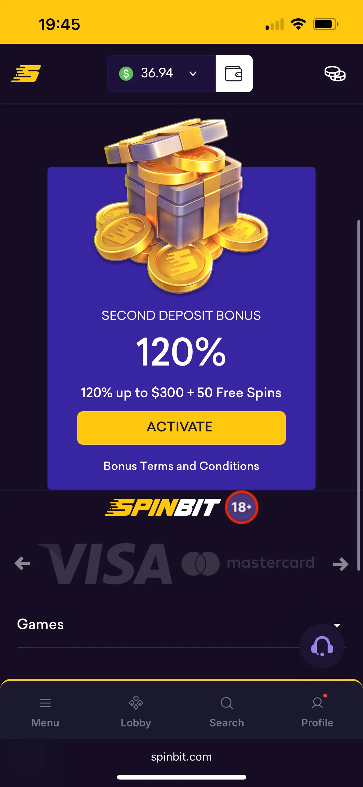The width and height of the screenshot is (363, 787).
Task: Switch to the Lobby tab
Action: (x=136, y=712)
